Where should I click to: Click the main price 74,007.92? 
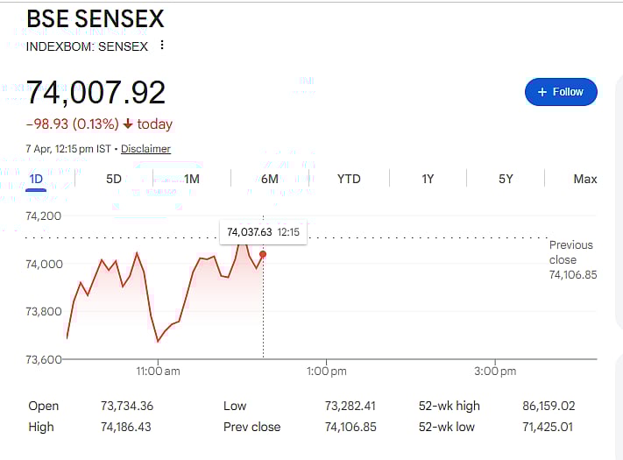tap(96, 93)
